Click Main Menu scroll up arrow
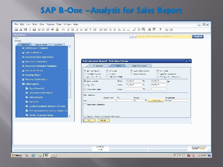Viewport: 223px width, 167px height. click(x=70, y=47)
